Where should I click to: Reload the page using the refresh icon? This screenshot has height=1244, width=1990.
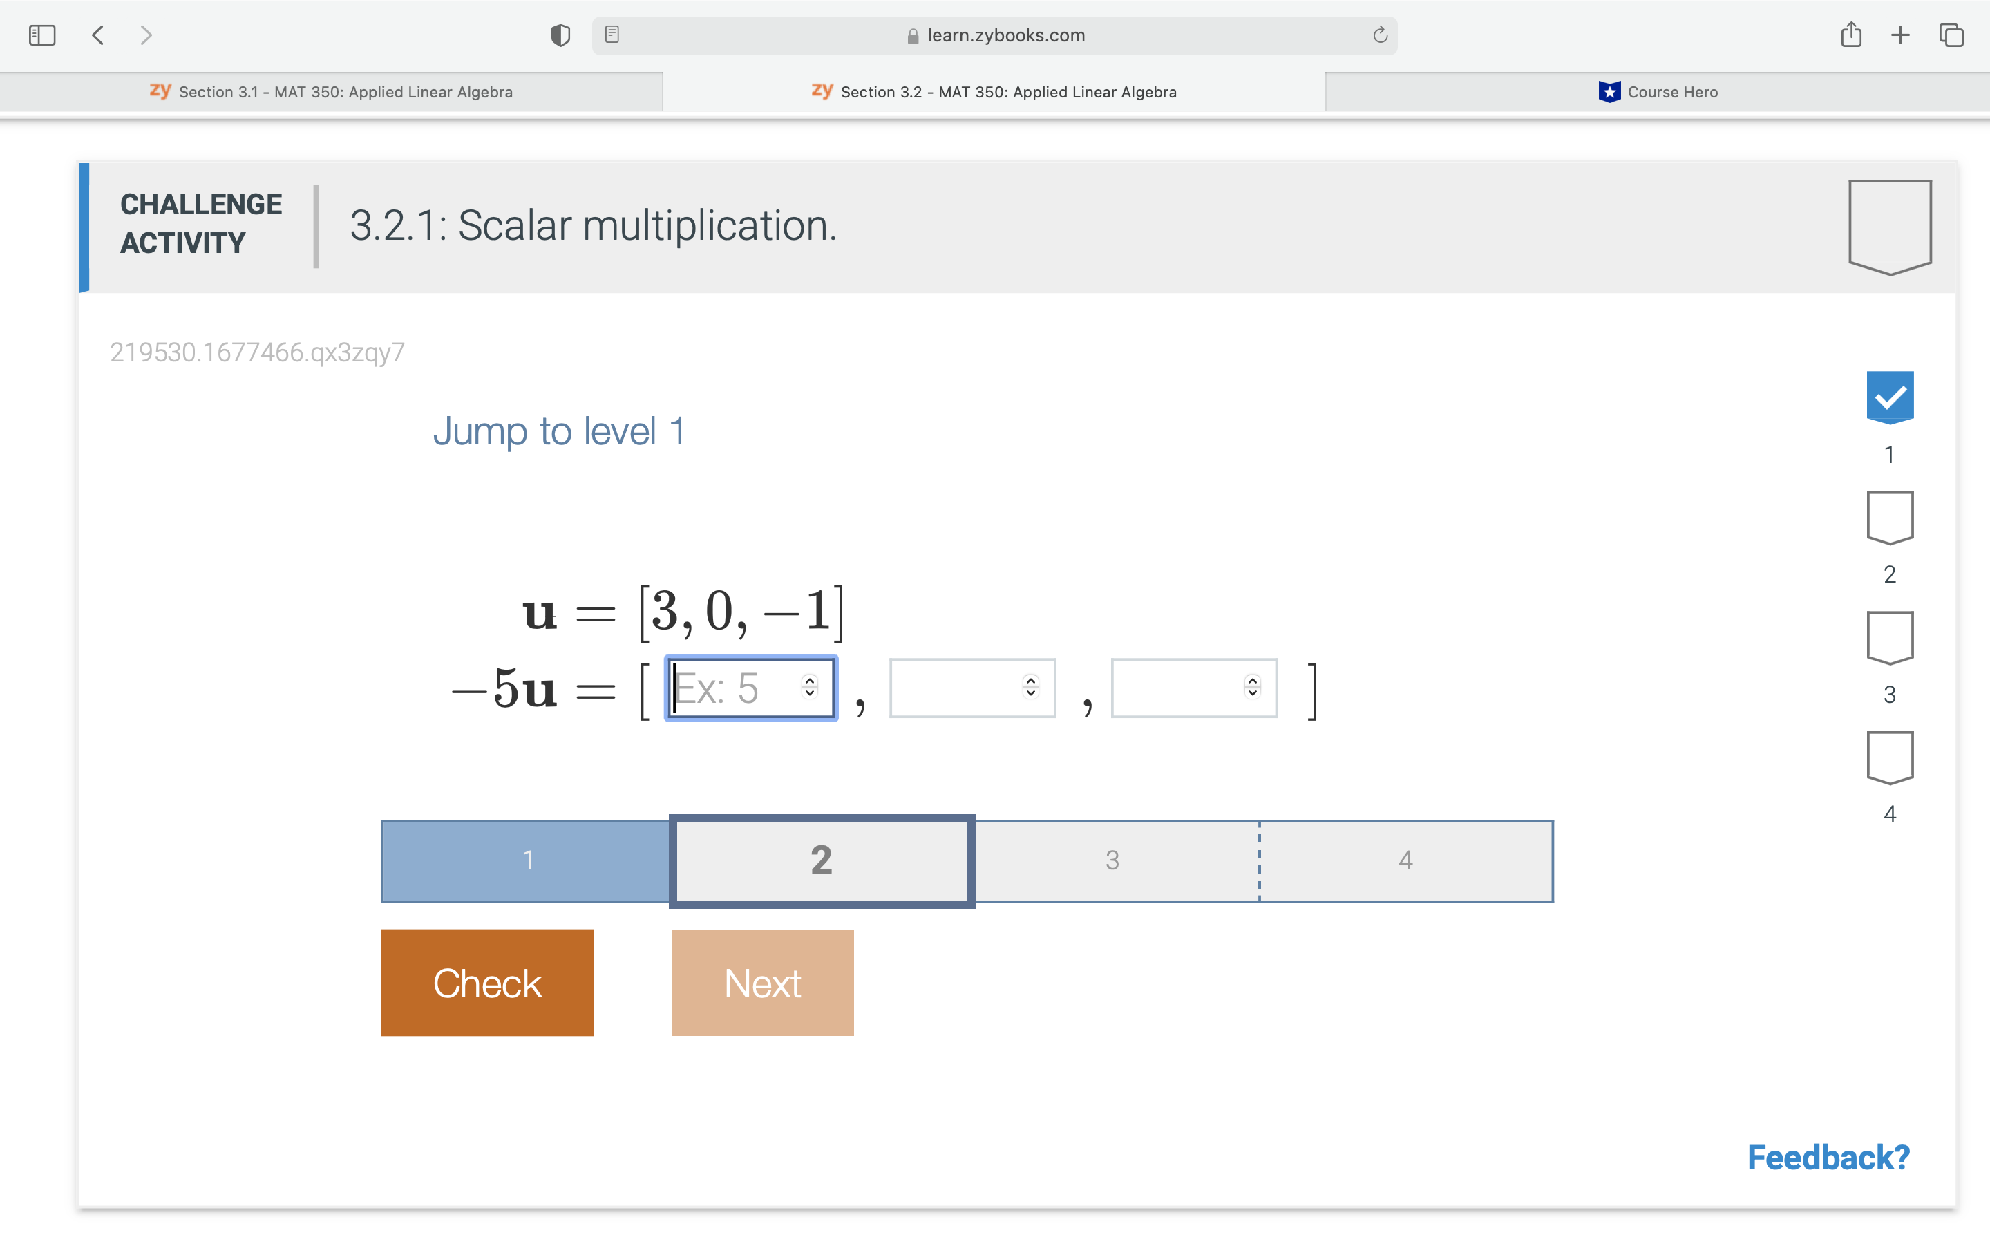pos(1378,35)
